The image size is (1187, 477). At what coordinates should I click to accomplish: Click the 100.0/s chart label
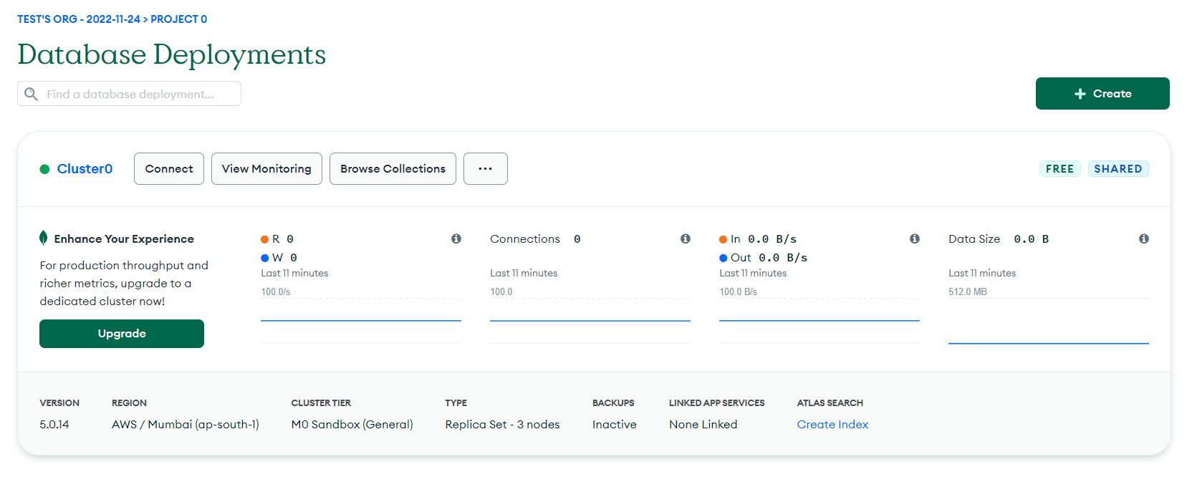276,291
